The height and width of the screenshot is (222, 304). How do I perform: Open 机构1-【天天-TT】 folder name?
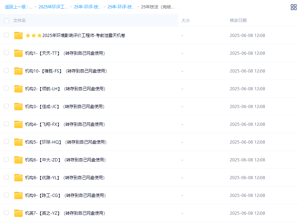65,53
